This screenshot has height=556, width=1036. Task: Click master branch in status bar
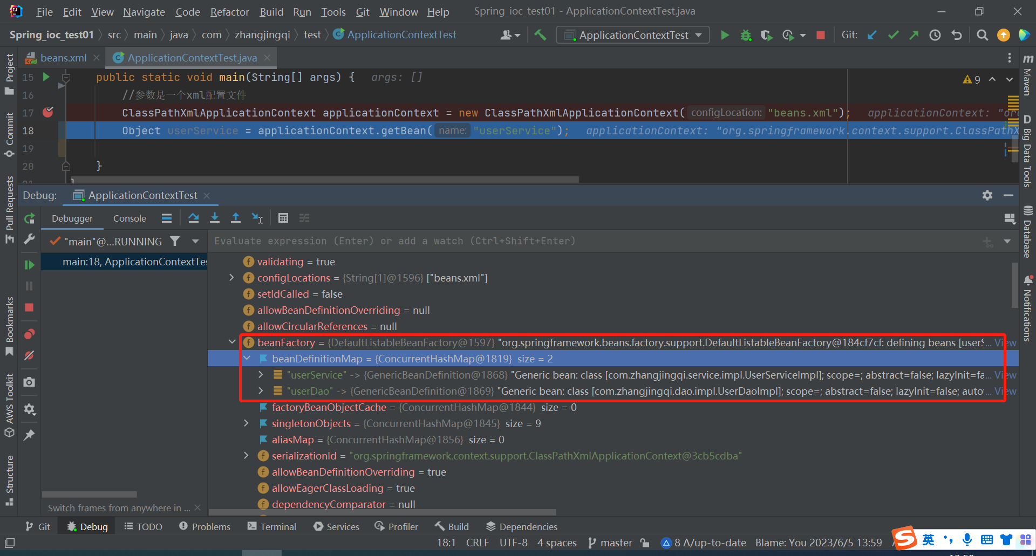click(x=610, y=543)
